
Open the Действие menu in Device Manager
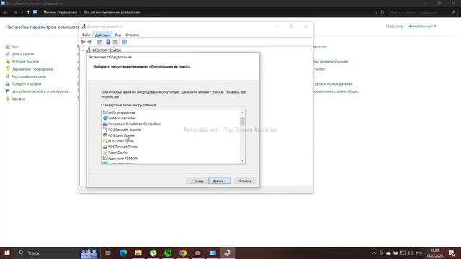coord(102,35)
